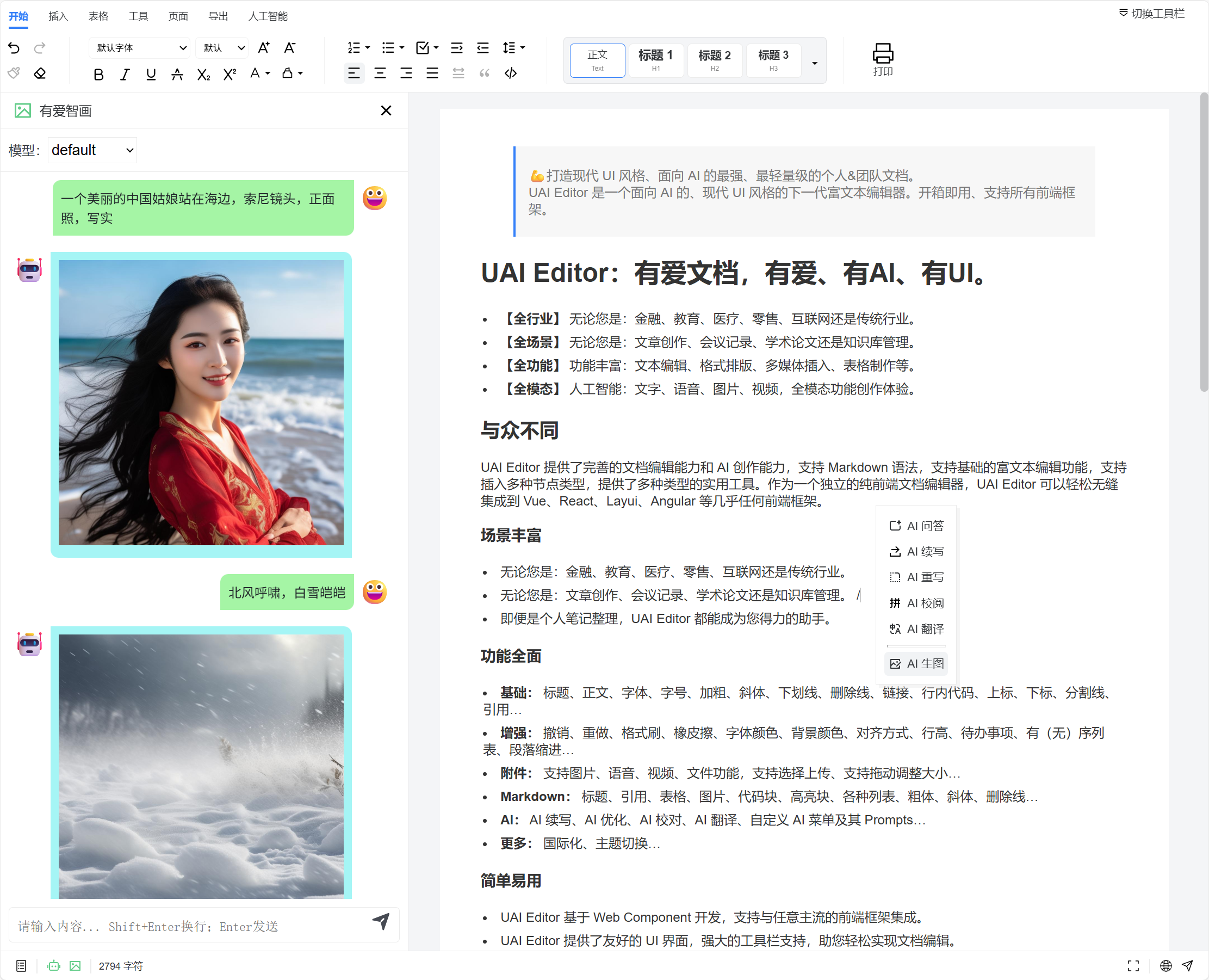Screen dimensions: 1209x980
Task: Toggle bold formatting
Action: click(99, 74)
